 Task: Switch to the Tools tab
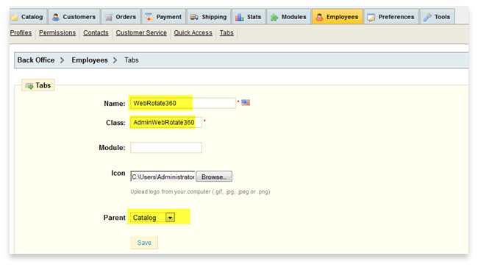pos(437,16)
